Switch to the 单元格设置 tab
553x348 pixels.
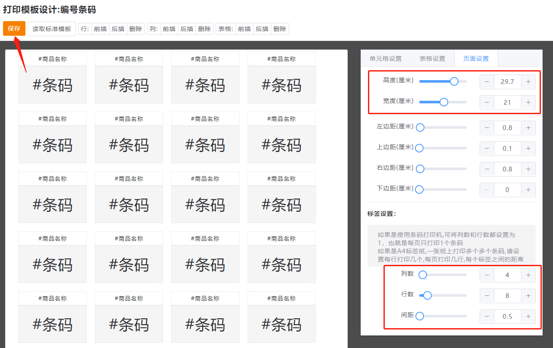coord(385,59)
